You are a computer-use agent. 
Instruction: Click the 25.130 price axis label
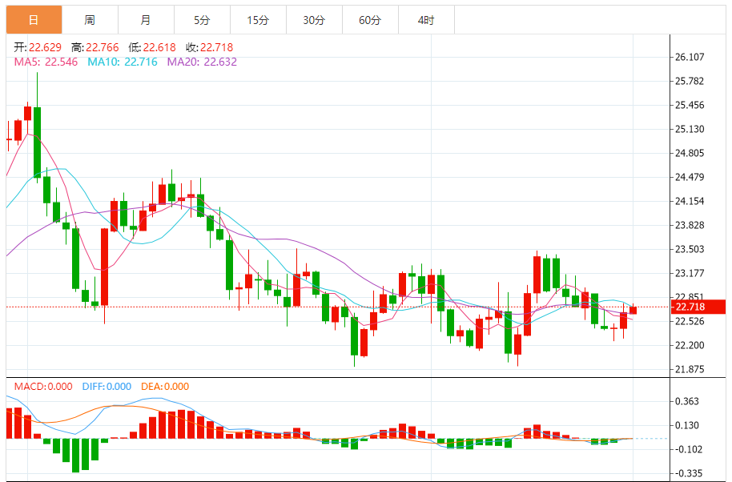690,129
